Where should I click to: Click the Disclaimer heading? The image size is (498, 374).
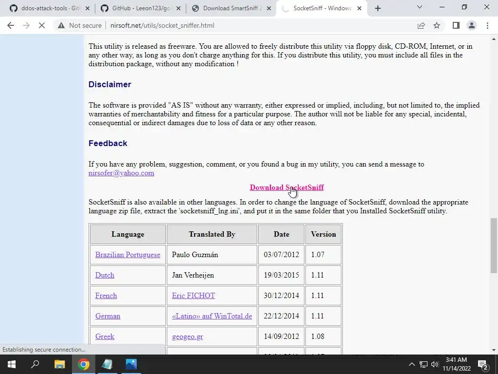tap(110, 84)
